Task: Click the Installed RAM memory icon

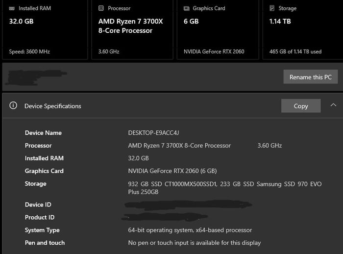Action: point(12,8)
